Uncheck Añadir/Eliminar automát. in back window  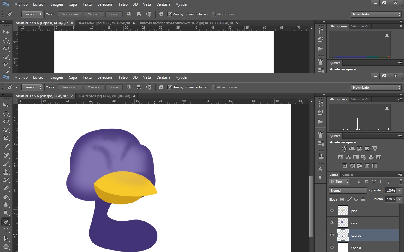170,14
